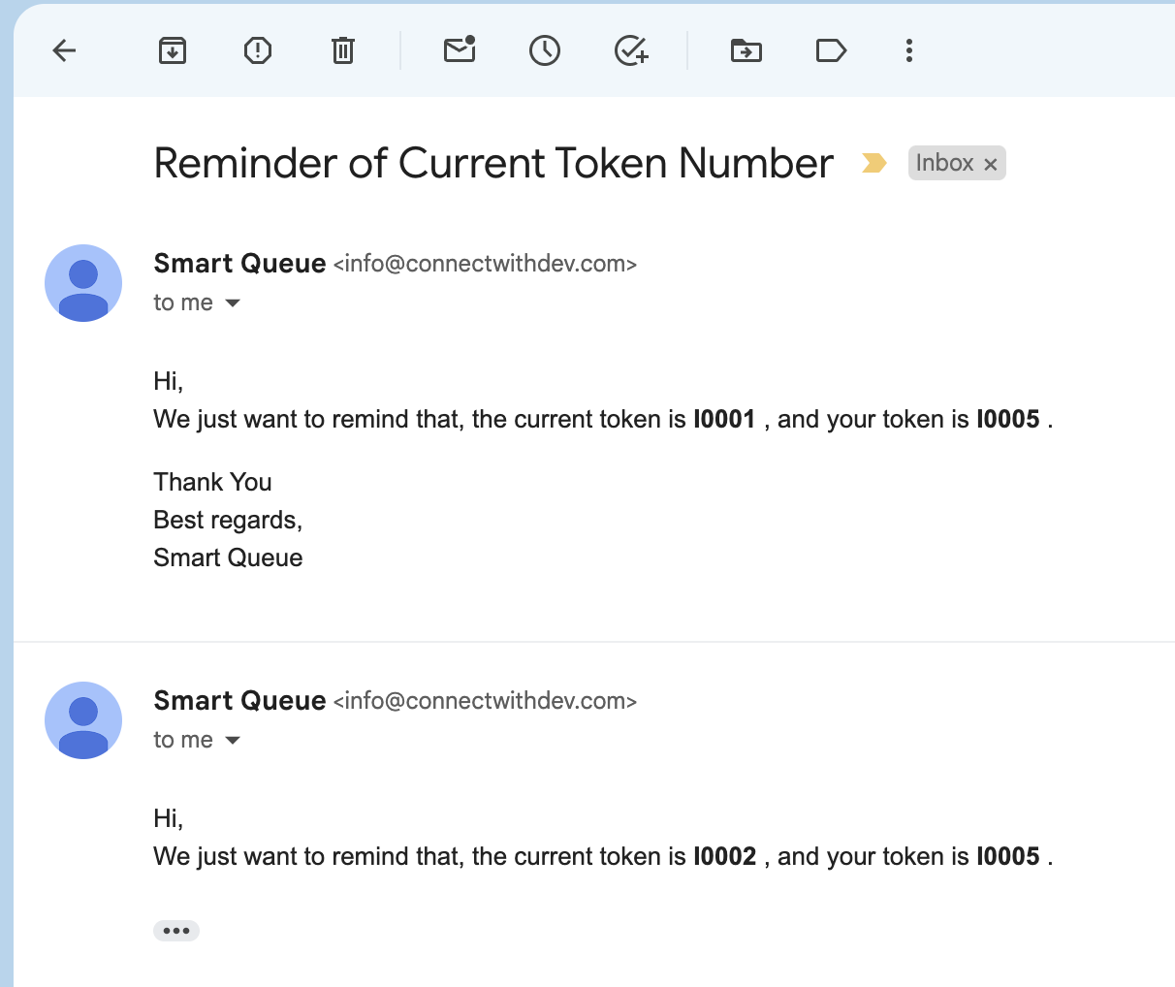
Task: Click the second message sender avatar
Action: [83, 720]
